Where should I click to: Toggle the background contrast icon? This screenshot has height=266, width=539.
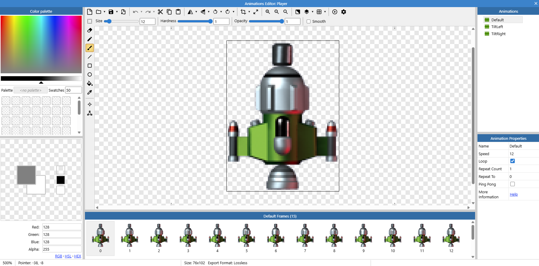(x=298, y=12)
